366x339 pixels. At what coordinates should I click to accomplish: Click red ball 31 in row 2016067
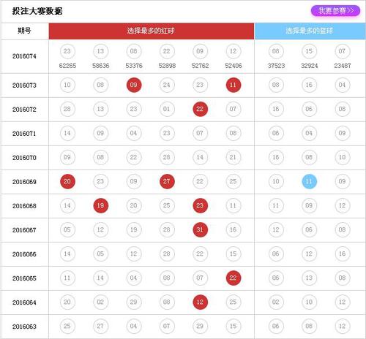tap(200, 229)
